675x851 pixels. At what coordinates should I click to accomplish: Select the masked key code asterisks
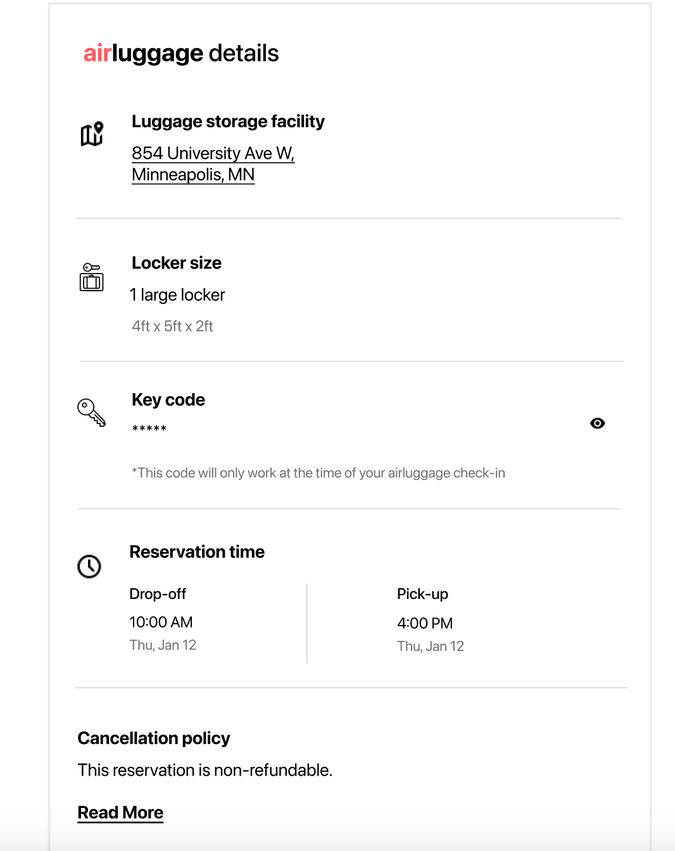(149, 429)
